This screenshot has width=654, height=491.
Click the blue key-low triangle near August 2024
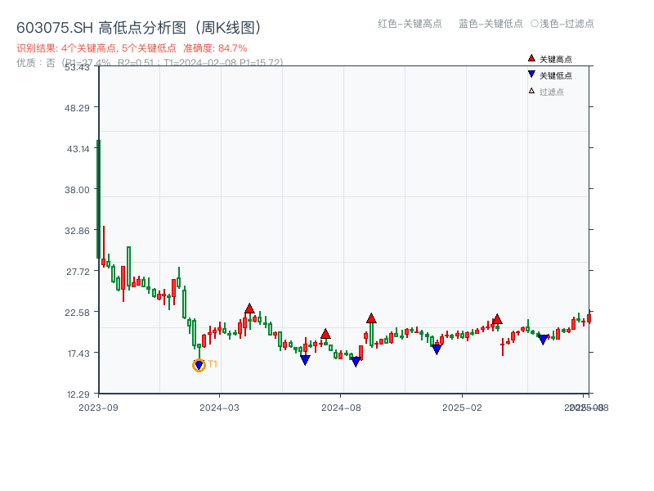(356, 361)
